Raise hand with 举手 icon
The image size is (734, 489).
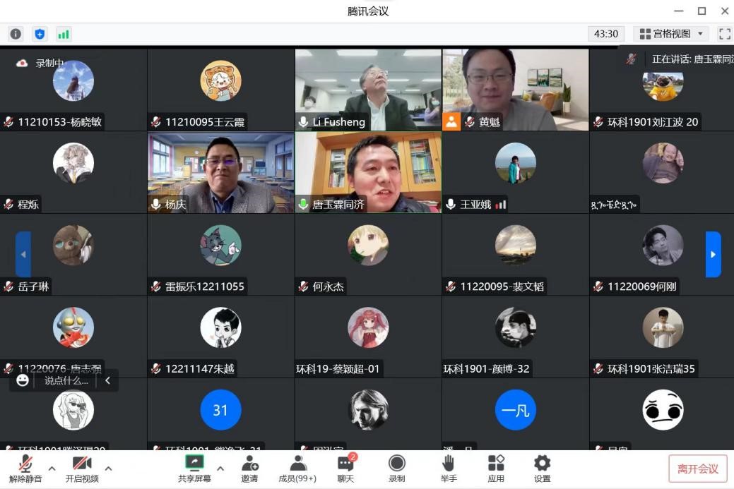(x=448, y=469)
